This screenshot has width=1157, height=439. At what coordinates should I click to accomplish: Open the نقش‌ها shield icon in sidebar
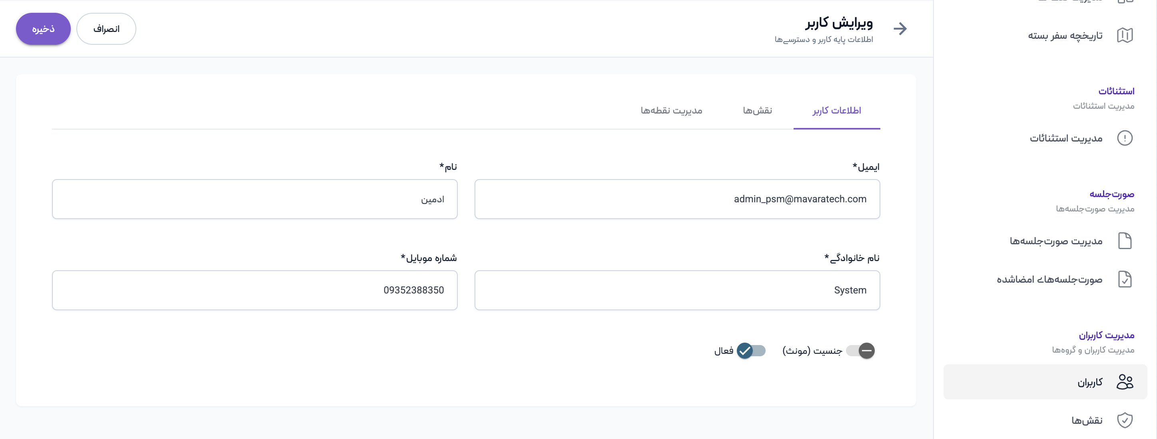(1125, 420)
